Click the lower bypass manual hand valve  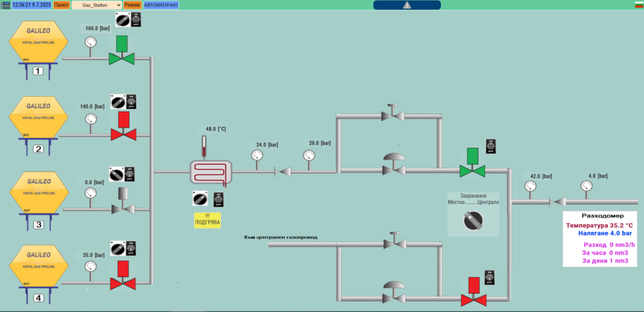394,240
